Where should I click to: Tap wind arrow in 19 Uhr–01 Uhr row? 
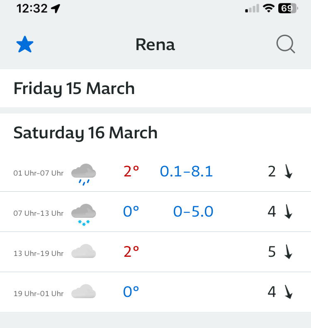[x=289, y=292]
